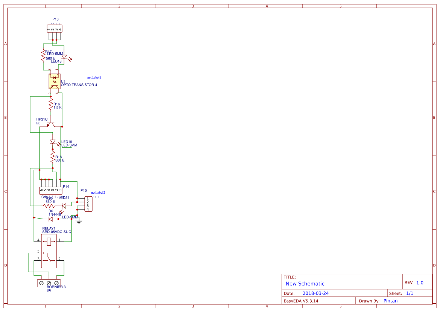Select the LED21 diode symbol
The image size is (440, 312).
coord(63,208)
